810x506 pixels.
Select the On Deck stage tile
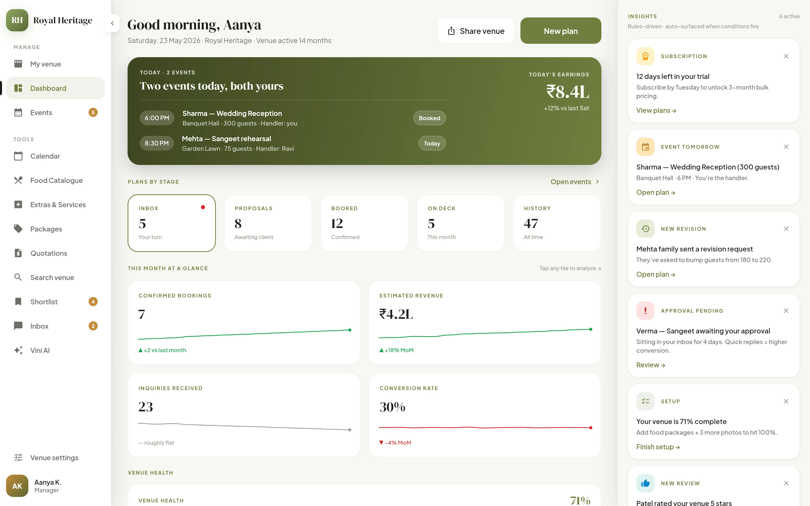click(x=461, y=223)
